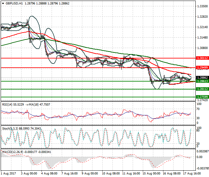
Task: Click the black 1.28862 current price label
Action: pos(202,77)
